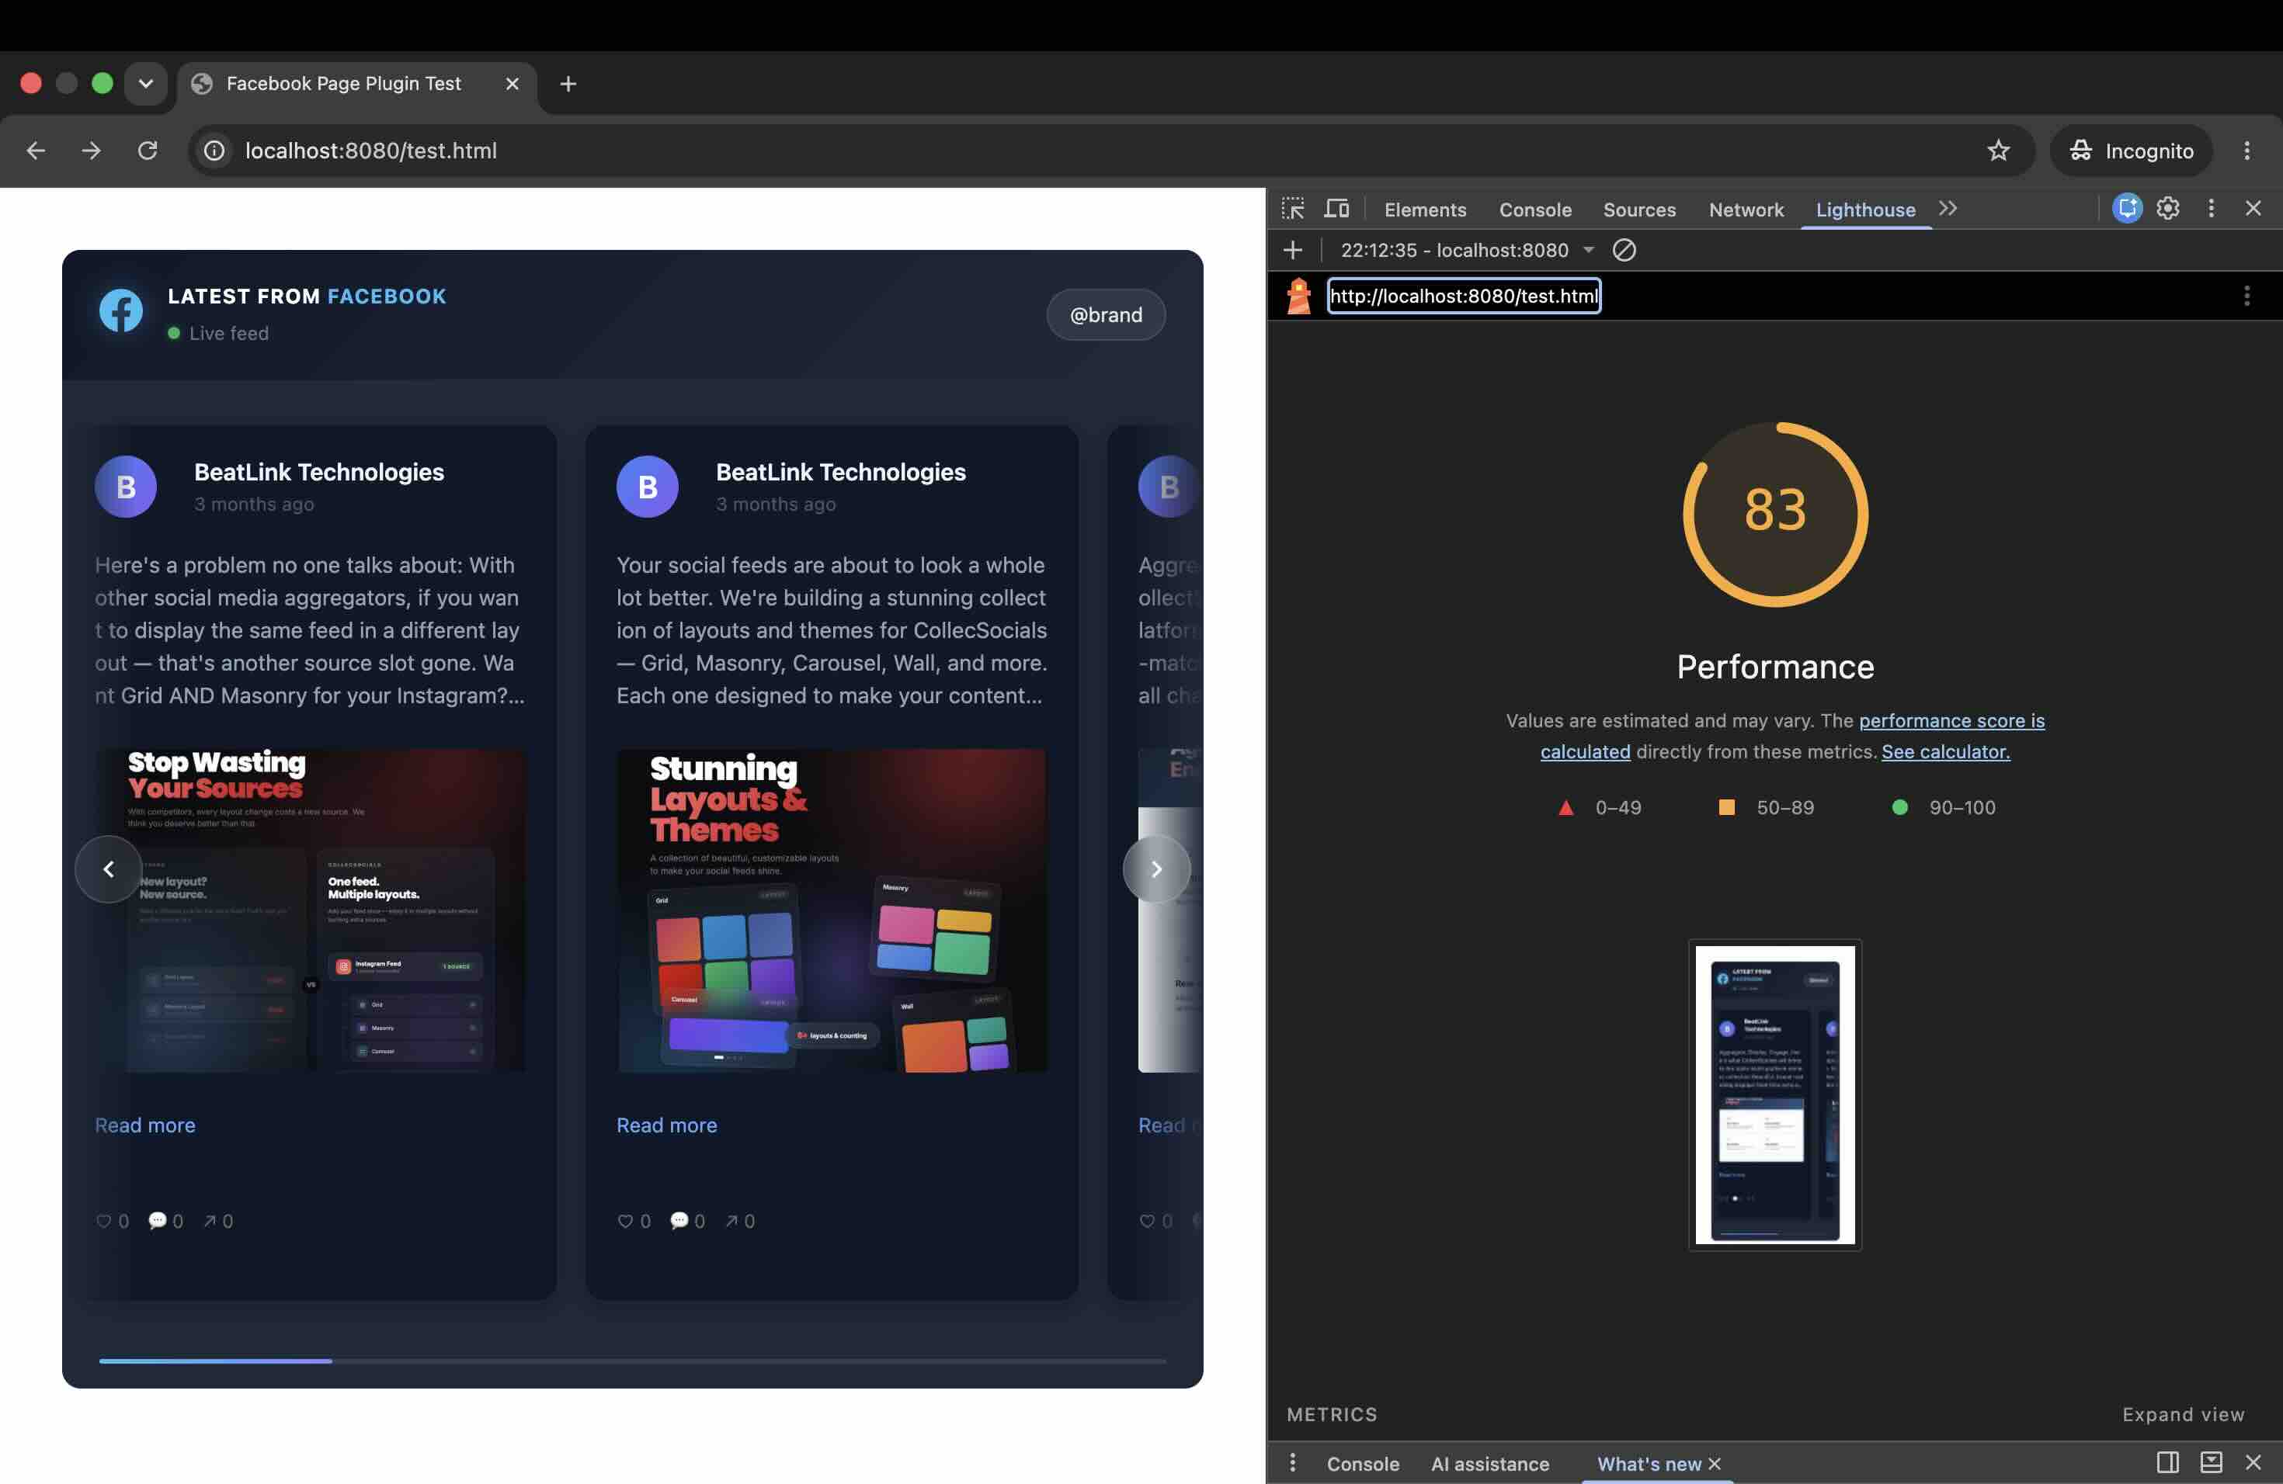Open the Console tab
Image resolution: width=2283 pixels, height=1484 pixels.
(1534, 209)
